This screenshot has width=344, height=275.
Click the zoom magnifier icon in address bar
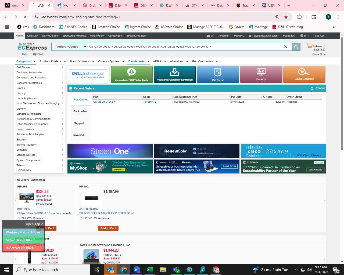tap(277, 17)
